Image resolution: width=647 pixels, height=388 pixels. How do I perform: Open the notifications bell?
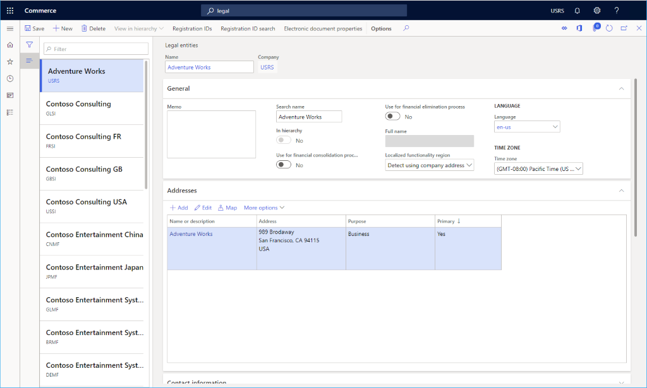pos(577,11)
